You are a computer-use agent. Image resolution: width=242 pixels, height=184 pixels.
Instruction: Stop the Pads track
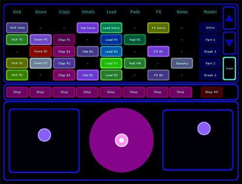pyautogui.click(x=134, y=92)
